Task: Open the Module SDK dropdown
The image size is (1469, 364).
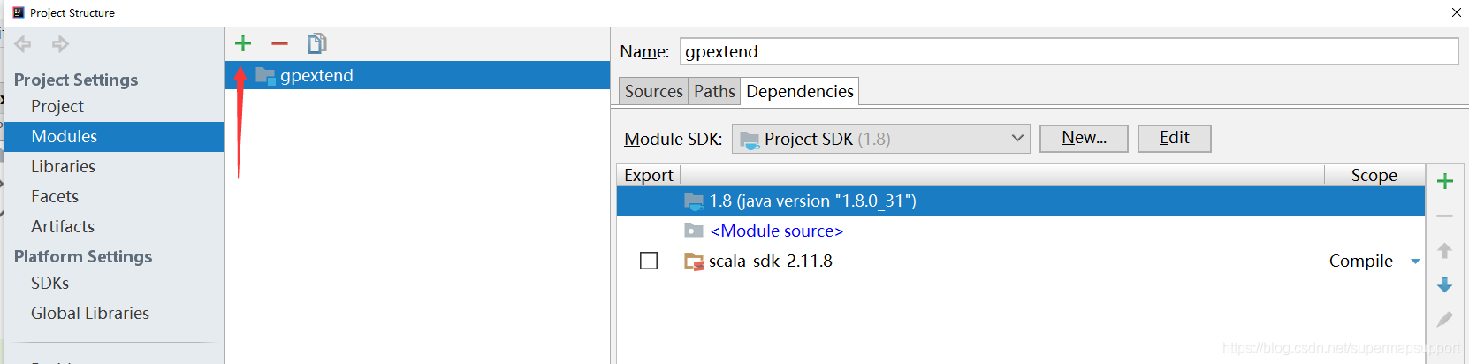Action: tap(880, 139)
